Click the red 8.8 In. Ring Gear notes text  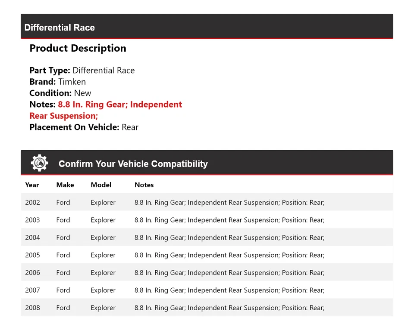120,105
